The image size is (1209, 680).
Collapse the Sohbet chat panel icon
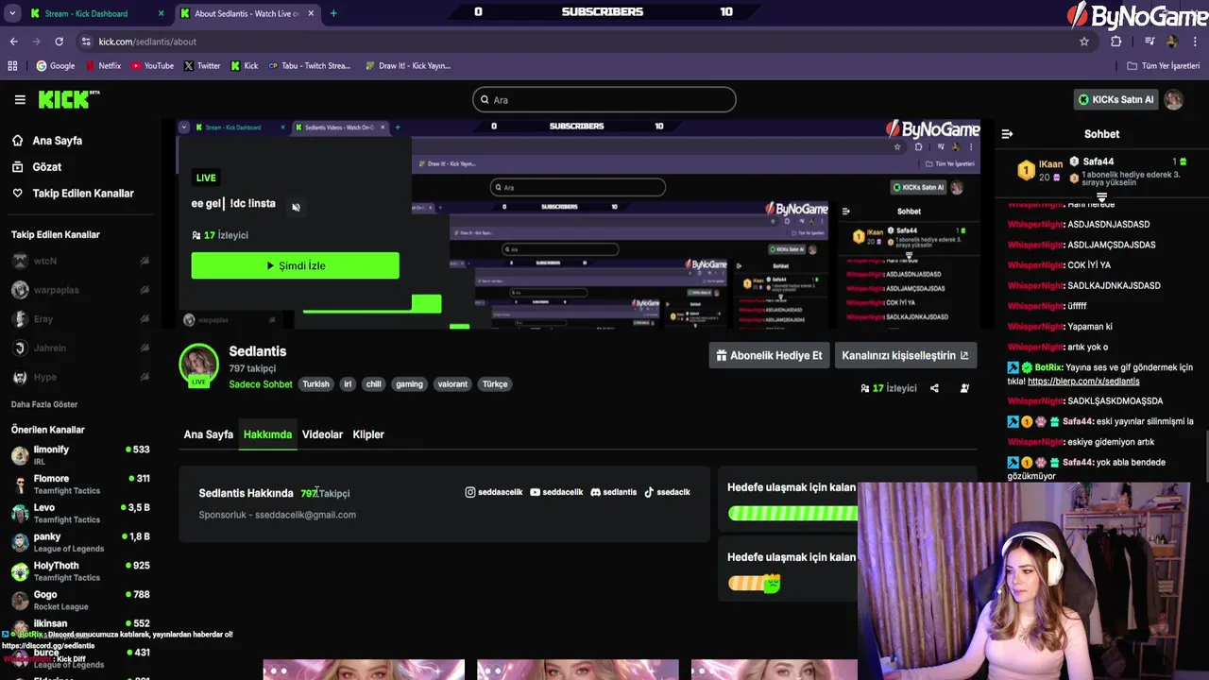[x=1007, y=134]
